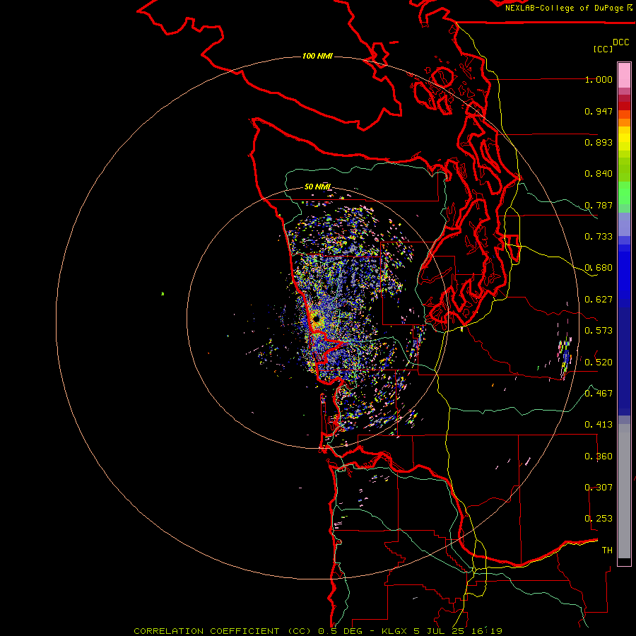Pick the bright green color bar segment
Viewport: 636px width, 636px height.
click(x=624, y=193)
